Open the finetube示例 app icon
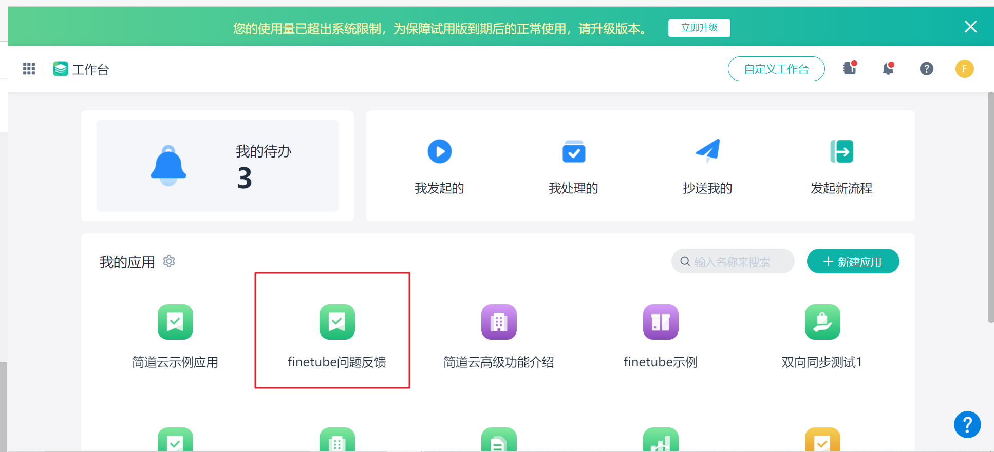The width and height of the screenshot is (994, 452). (x=661, y=322)
